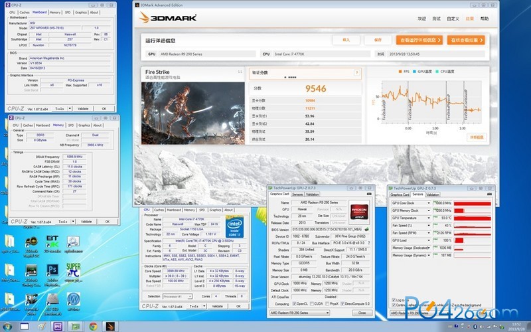Open the SPD tab in CPU-Z Mainboard window
Image resolution: width=531 pixels, height=332 pixels.
pos(68,13)
